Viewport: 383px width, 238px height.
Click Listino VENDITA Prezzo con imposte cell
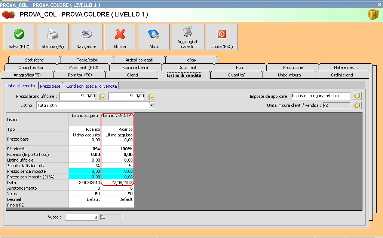(x=117, y=177)
